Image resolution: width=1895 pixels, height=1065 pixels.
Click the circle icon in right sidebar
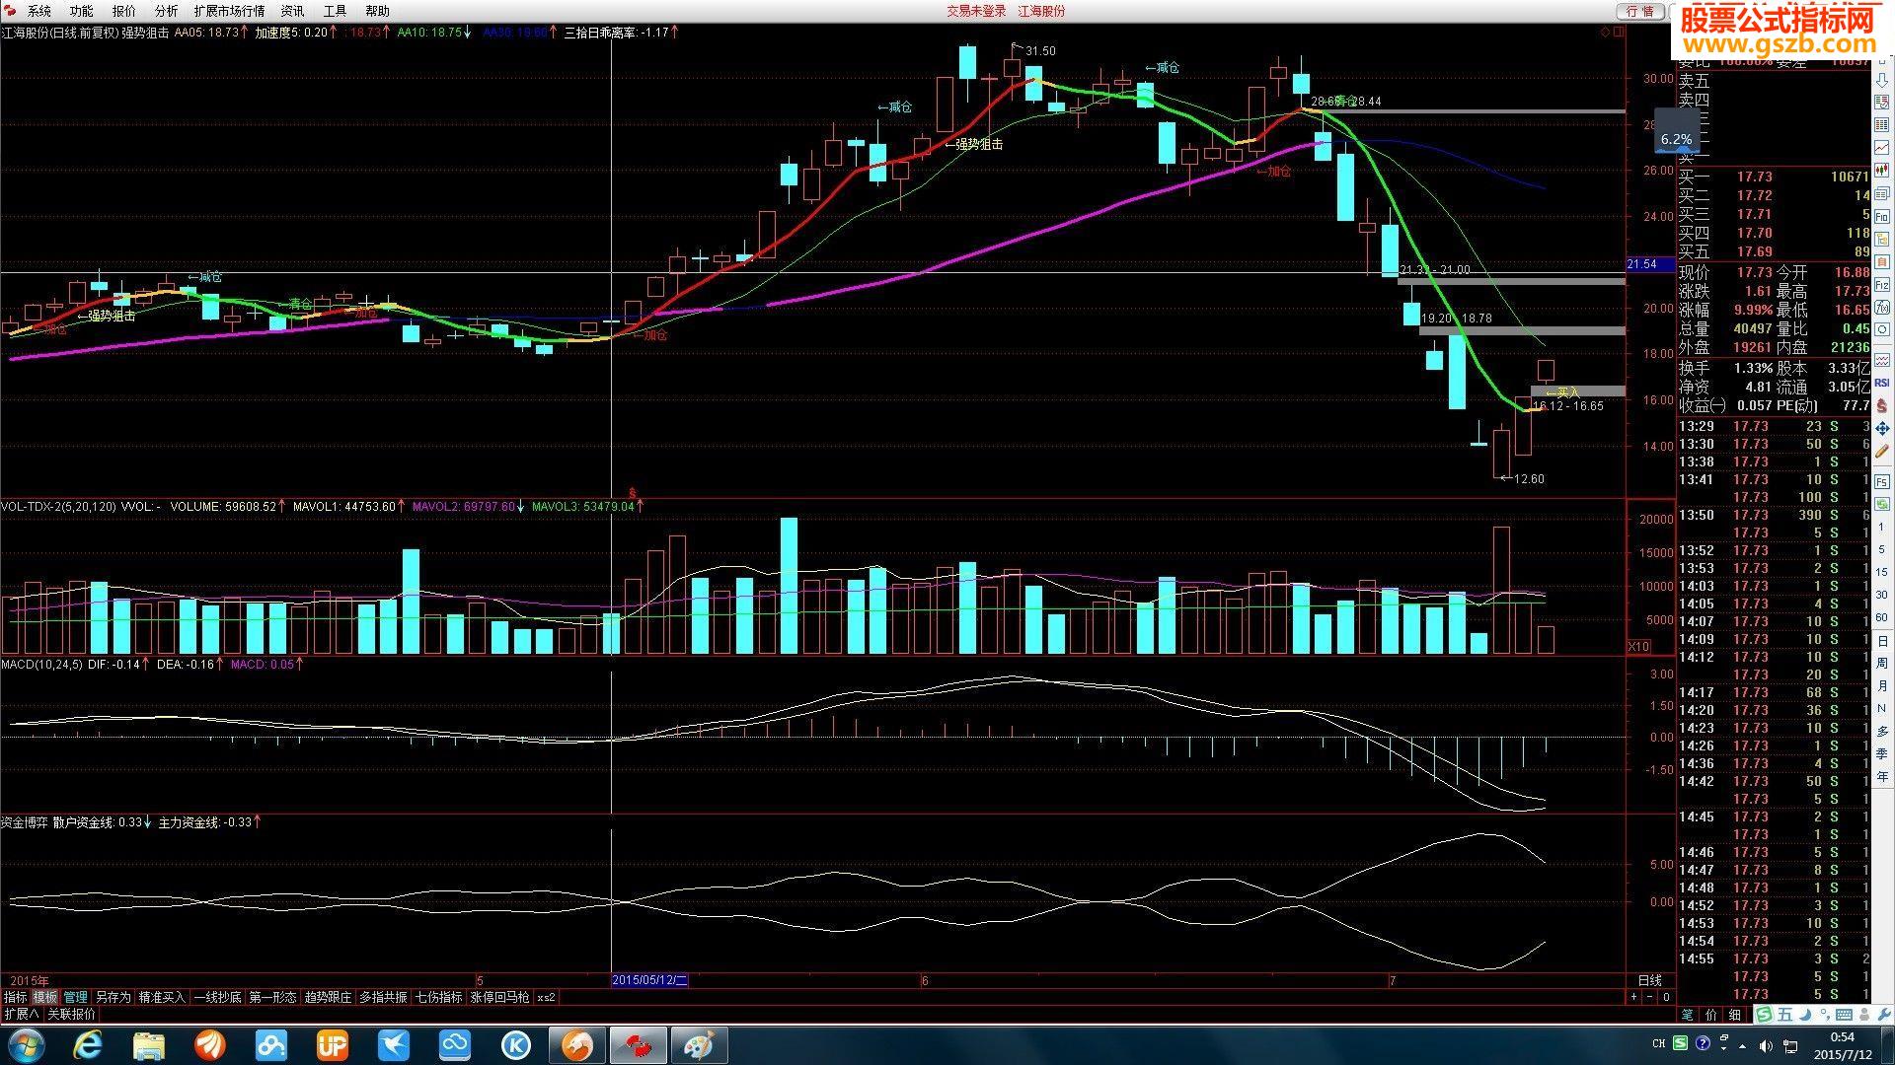[x=1882, y=328]
